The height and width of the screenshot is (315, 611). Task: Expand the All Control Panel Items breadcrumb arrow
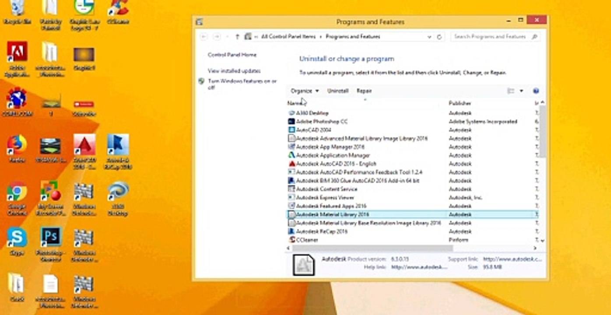320,37
